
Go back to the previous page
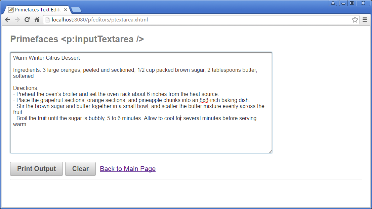click(8, 20)
